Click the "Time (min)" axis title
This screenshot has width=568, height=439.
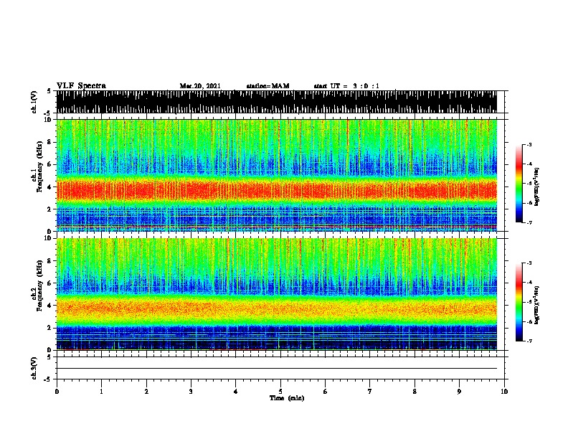tap(287, 398)
